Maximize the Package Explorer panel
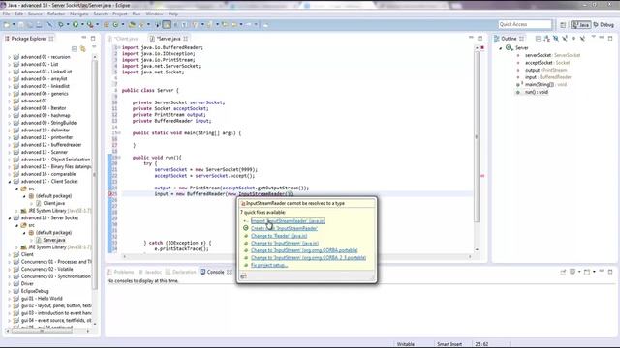This screenshot has height=348, width=620. (x=93, y=39)
